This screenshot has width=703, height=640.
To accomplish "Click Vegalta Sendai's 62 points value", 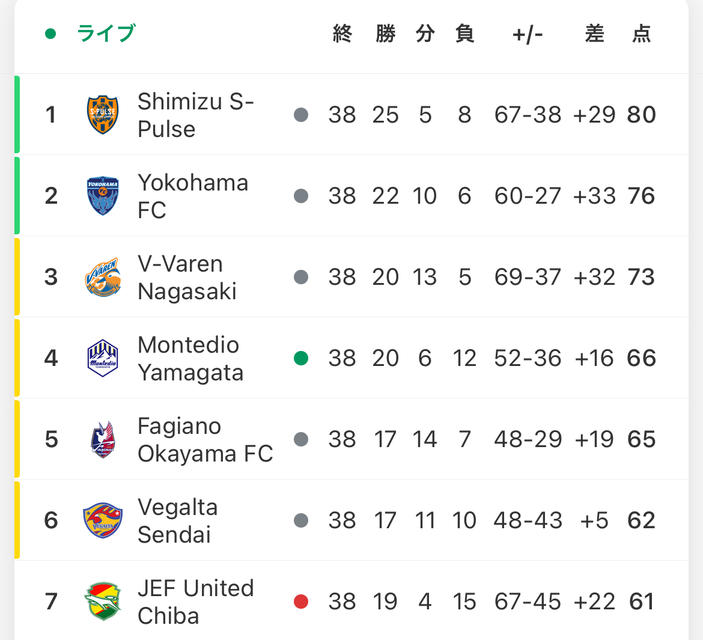I will 642,520.
